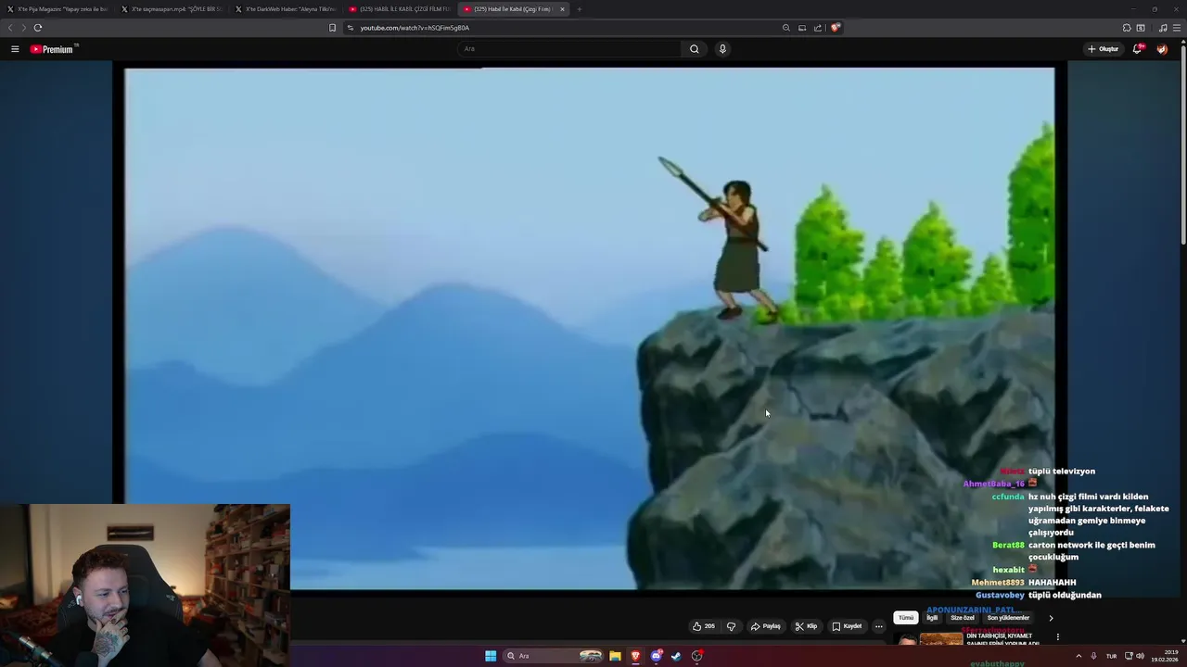Viewport: 1187px width, 667px height.
Task: Dislike the video
Action: point(731,626)
